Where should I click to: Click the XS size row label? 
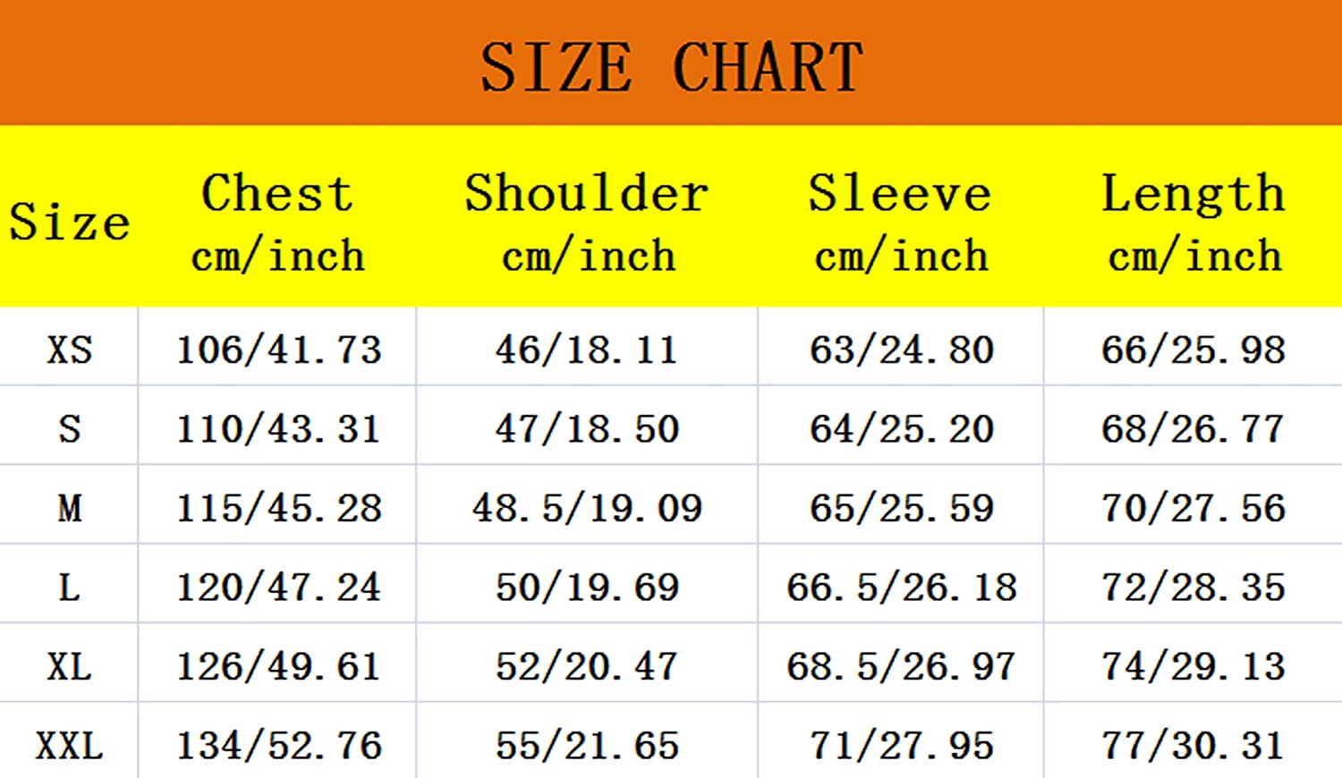(x=69, y=349)
